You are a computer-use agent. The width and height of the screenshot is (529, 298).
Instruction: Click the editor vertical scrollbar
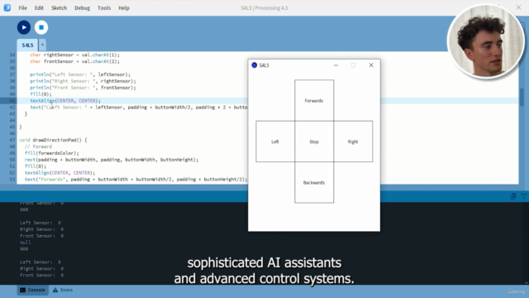(522, 98)
